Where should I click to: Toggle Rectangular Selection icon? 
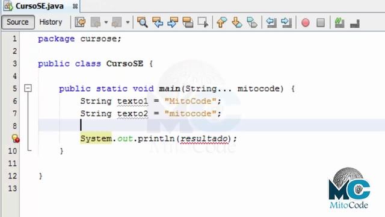(x=203, y=22)
